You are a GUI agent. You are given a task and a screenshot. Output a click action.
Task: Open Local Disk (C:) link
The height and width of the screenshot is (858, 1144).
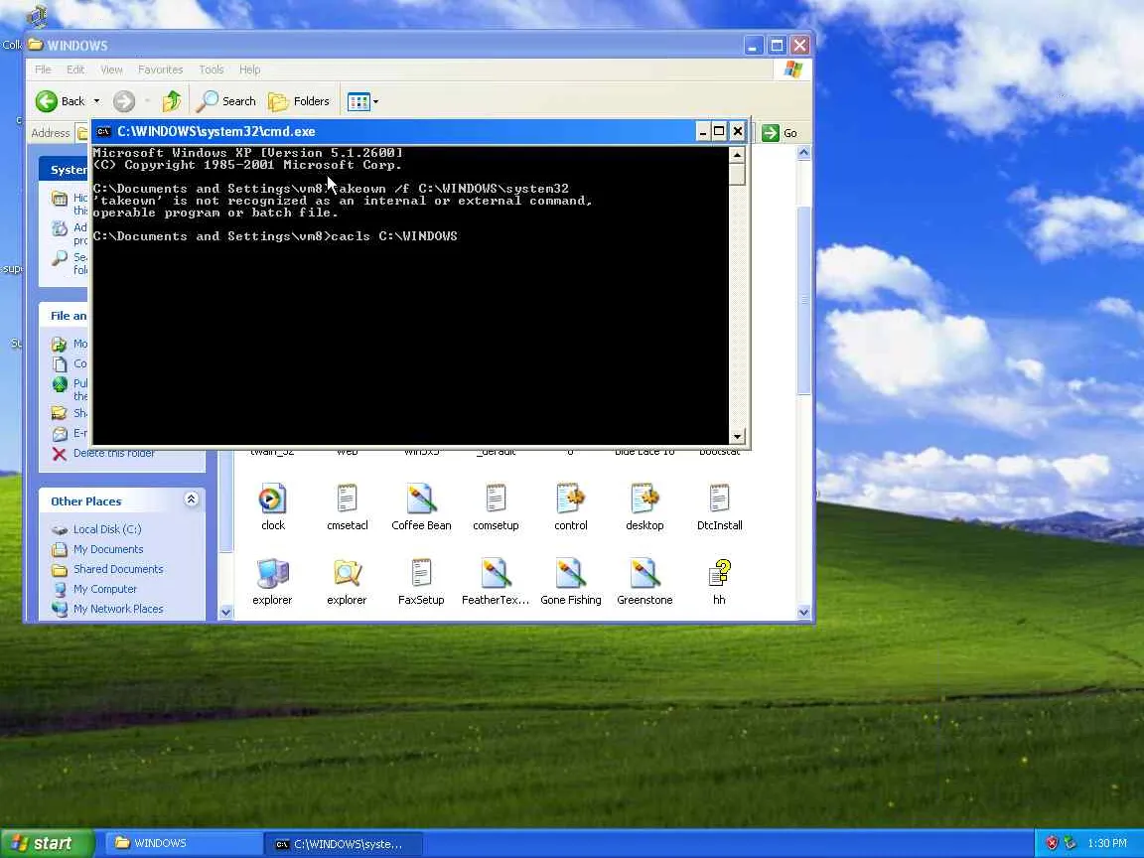[x=107, y=529]
